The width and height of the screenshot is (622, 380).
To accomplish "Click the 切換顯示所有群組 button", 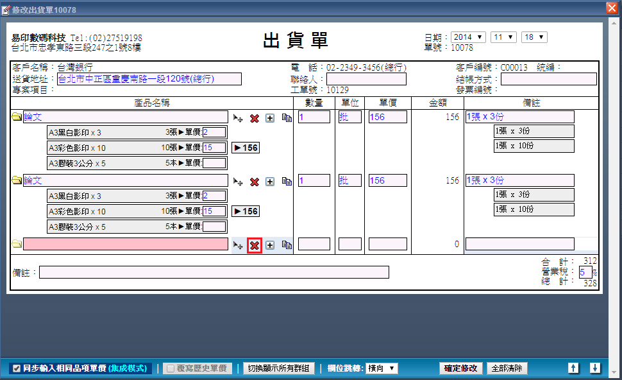I will (278, 368).
